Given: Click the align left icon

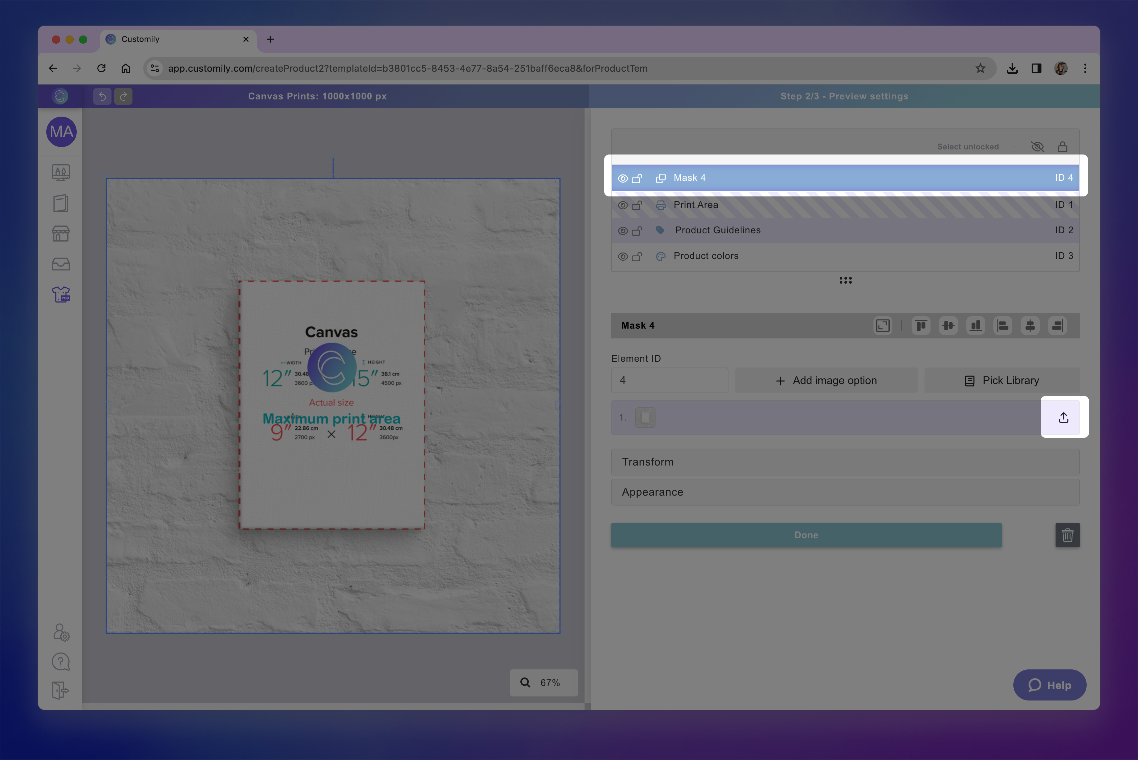Looking at the screenshot, I should point(1003,326).
